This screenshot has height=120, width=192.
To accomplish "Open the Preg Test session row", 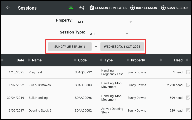I will tap(35, 72).
